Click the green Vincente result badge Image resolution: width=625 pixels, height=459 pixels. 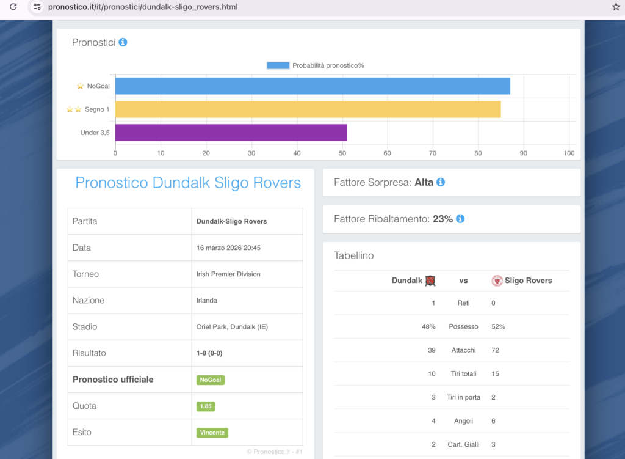tap(212, 433)
